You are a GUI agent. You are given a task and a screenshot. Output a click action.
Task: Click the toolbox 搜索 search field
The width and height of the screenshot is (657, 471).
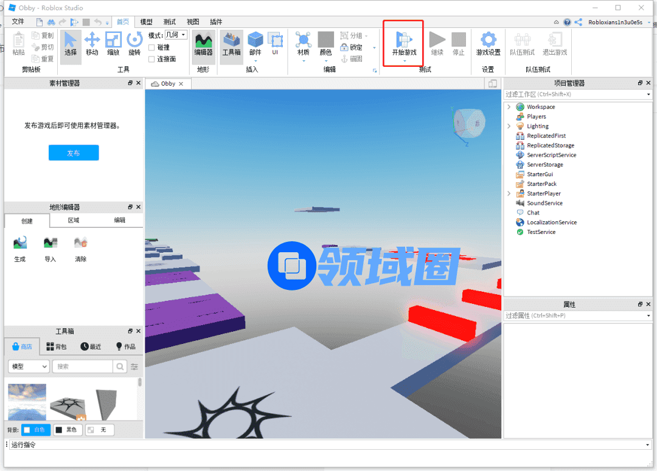[82, 366]
